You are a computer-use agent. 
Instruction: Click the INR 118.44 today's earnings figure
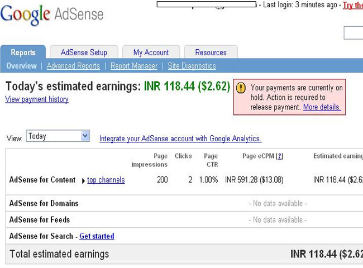coord(187,86)
